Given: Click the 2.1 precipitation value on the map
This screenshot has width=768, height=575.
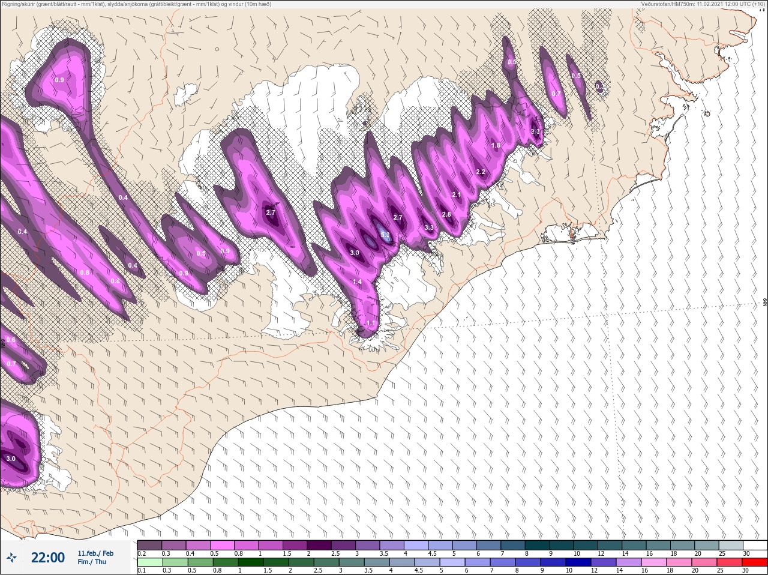Looking at the screenshot, I should 457,194.
